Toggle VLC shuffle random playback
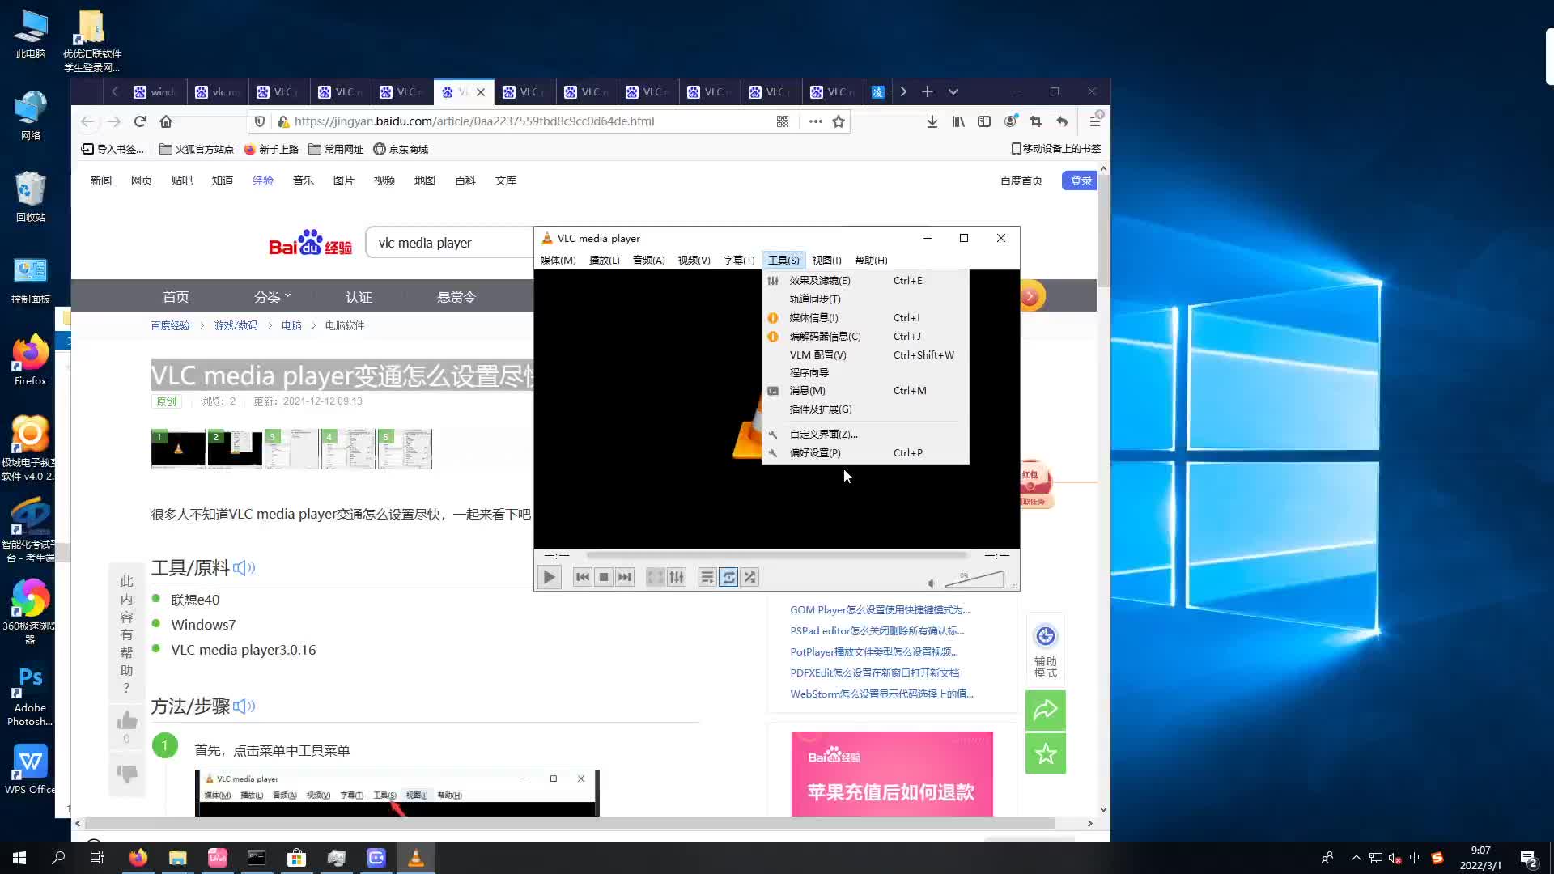1554x874 pixels. 749,577
